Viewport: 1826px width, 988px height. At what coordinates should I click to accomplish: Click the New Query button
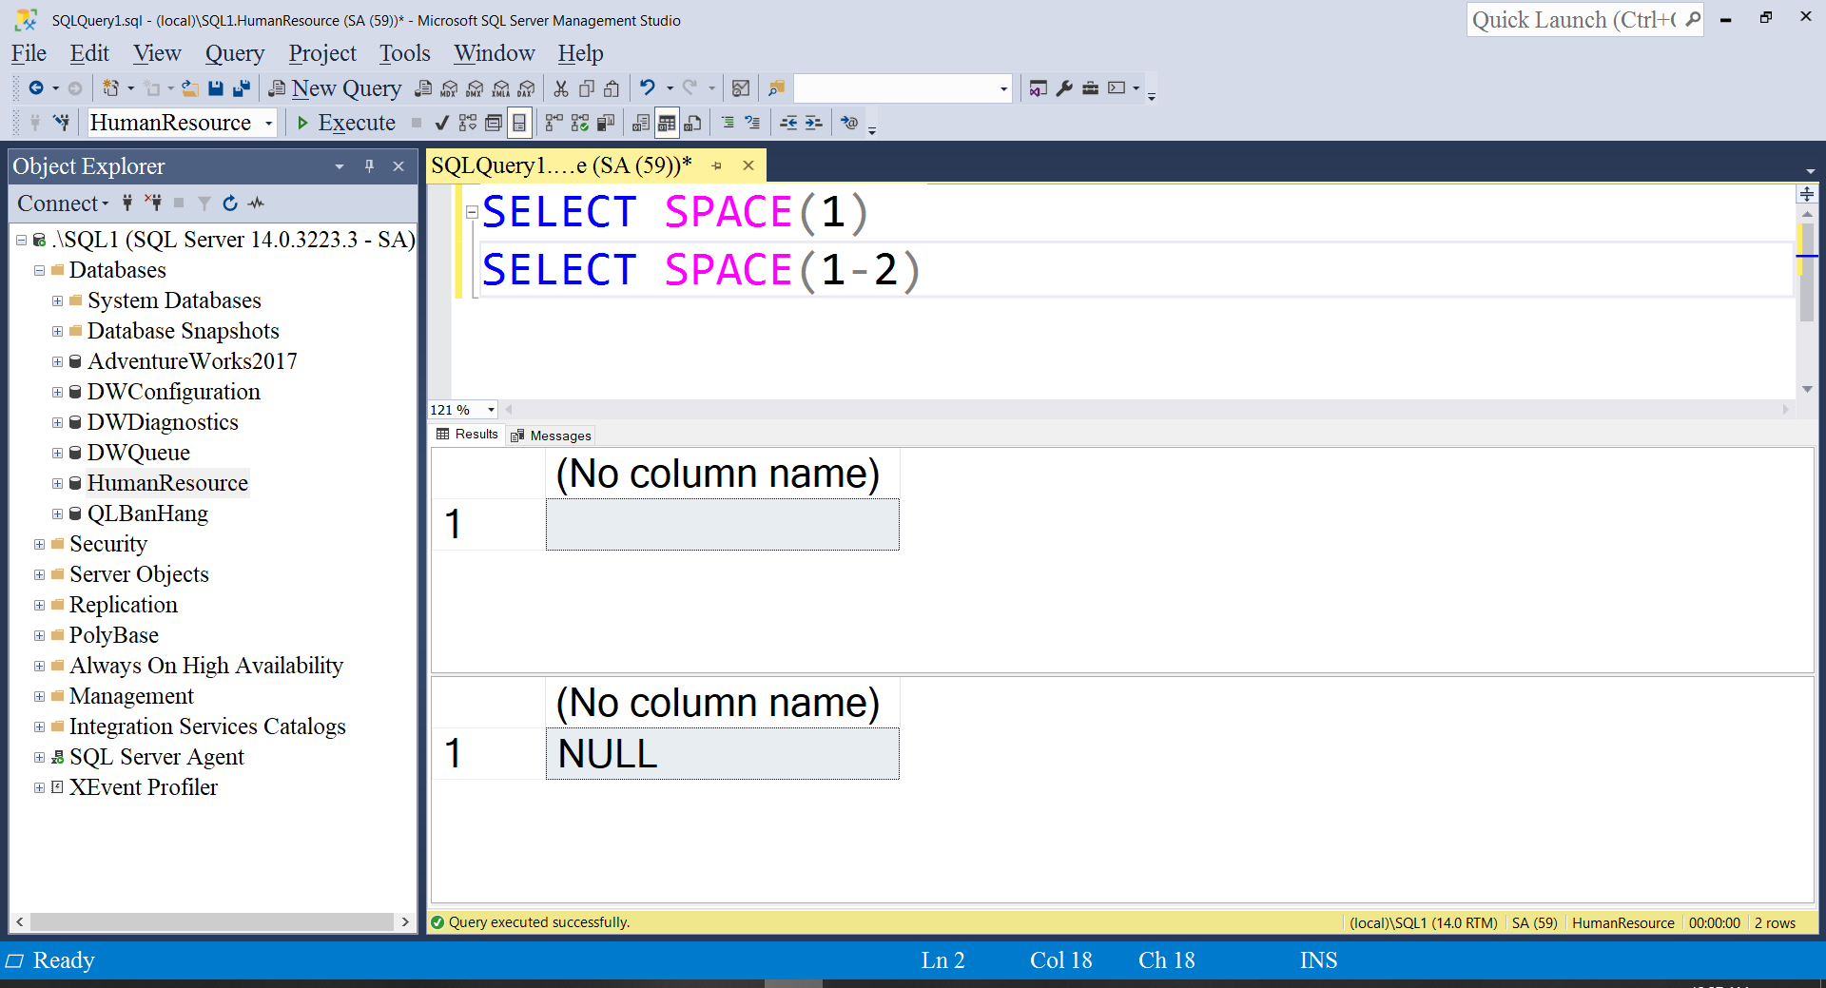click(x=335, y=88)
